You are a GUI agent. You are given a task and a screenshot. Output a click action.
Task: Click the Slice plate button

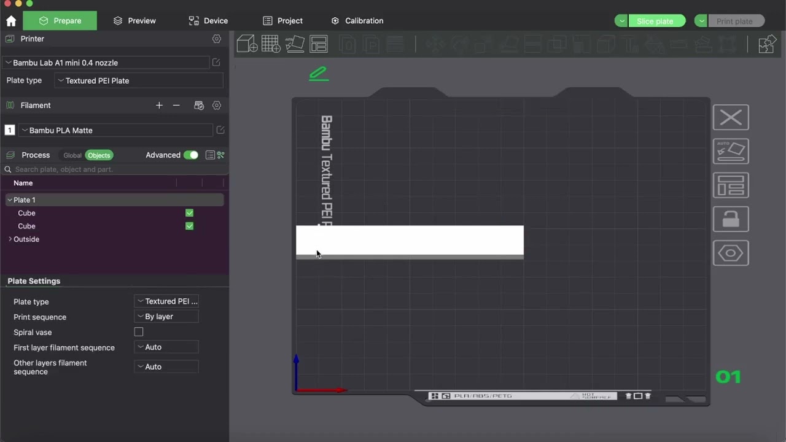(656, 21)
